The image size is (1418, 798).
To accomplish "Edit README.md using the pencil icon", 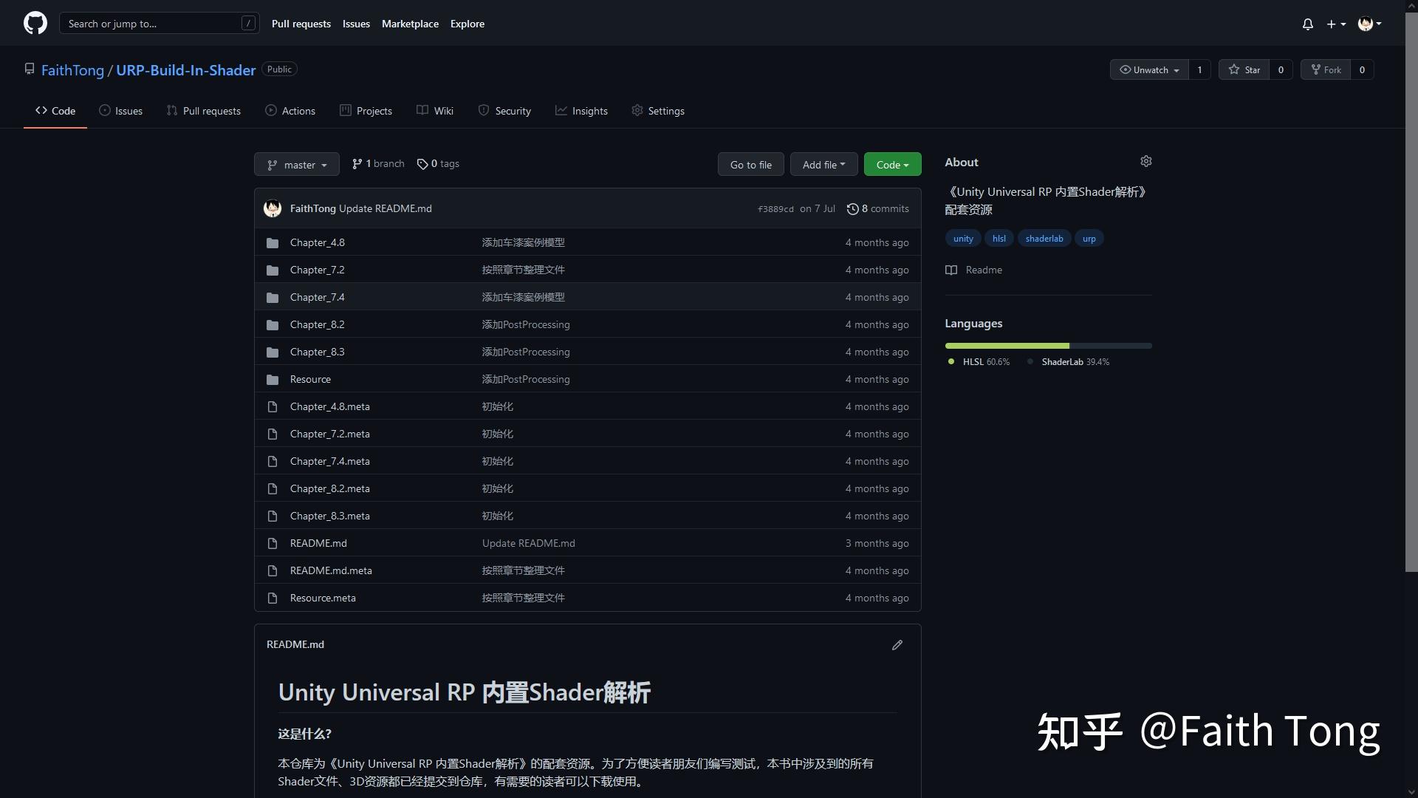I will 897,644.
